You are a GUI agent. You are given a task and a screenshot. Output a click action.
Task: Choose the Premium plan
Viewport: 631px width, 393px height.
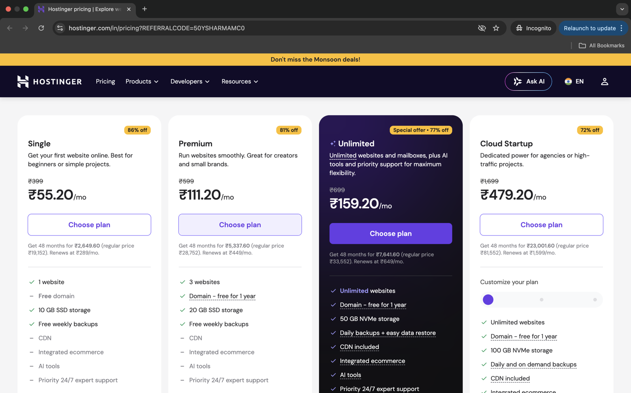point(240,225)
